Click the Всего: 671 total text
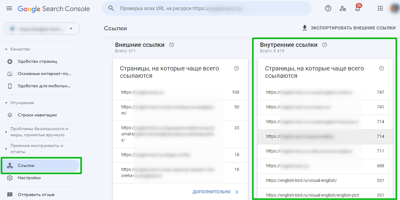The image size is (400, 200). [x=125, y=51]
